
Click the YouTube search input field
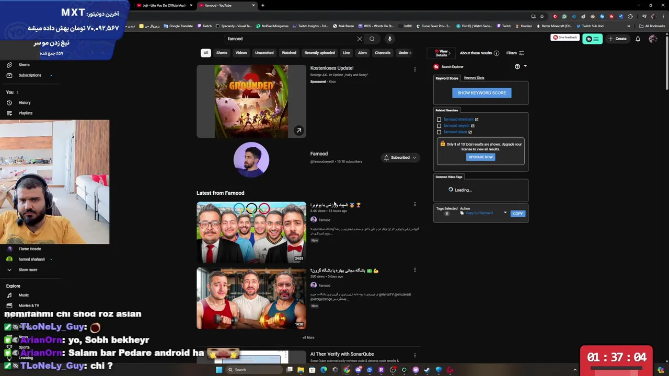pyautogui.click(x=290, y=39)
